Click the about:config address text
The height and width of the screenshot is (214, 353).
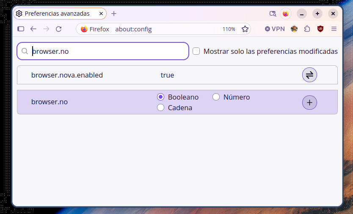pyautogui.click(x=133, y=29)
